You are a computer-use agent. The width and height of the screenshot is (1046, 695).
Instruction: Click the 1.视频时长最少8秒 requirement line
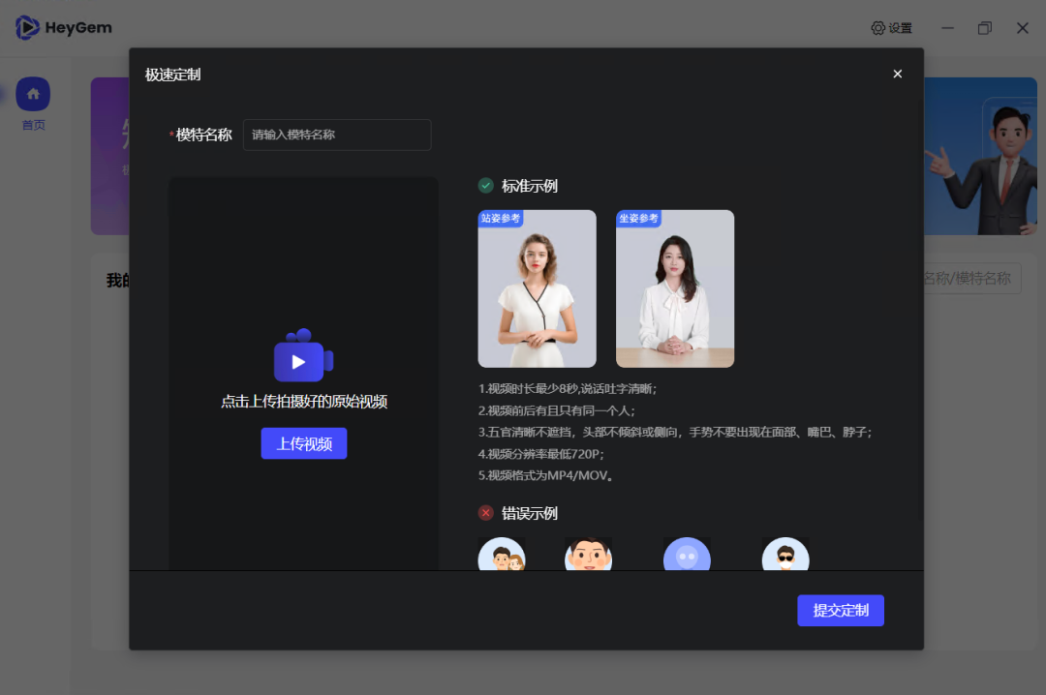click(568, 389)
